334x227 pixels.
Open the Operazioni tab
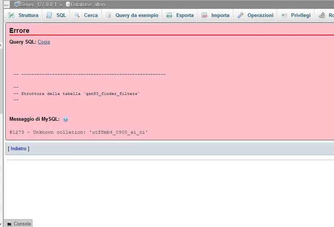click(255, 15)
